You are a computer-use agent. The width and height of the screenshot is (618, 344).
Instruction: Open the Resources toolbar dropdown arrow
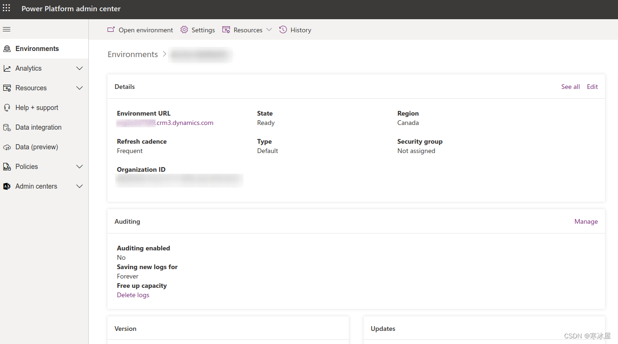(x=269, y=29)
